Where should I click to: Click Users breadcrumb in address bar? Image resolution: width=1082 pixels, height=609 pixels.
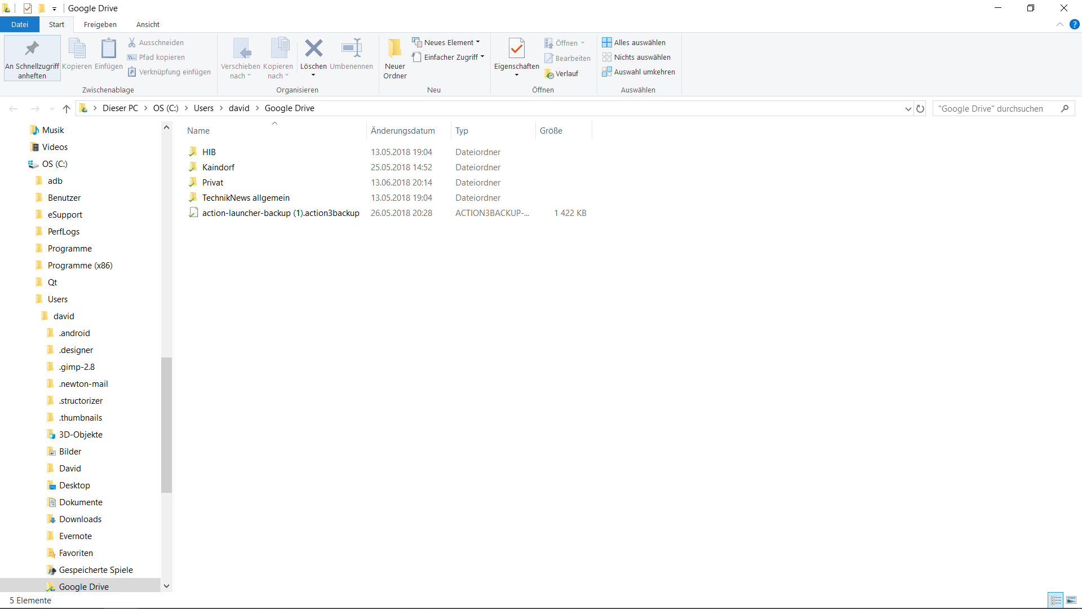click(x=203, y=108)
